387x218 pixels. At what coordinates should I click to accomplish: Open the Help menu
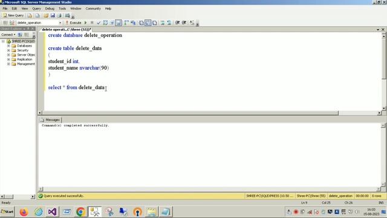point(108,8)
